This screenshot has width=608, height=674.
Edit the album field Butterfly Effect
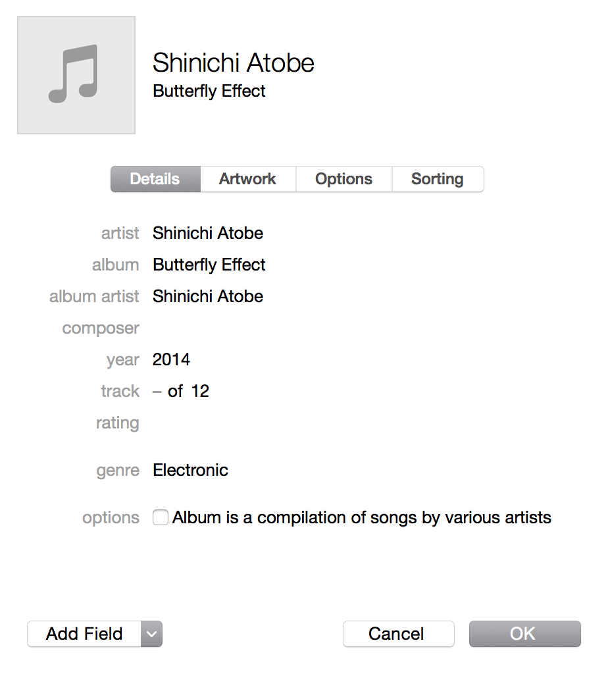(x=209, y=265)
